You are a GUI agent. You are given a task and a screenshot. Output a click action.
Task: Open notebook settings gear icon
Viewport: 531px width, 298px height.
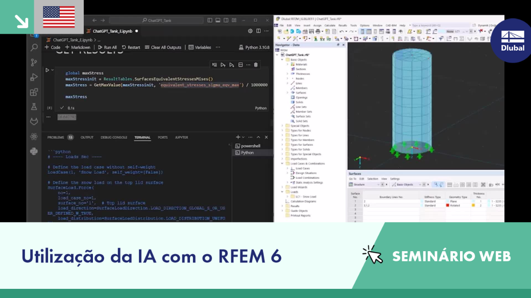coord(250,31)
